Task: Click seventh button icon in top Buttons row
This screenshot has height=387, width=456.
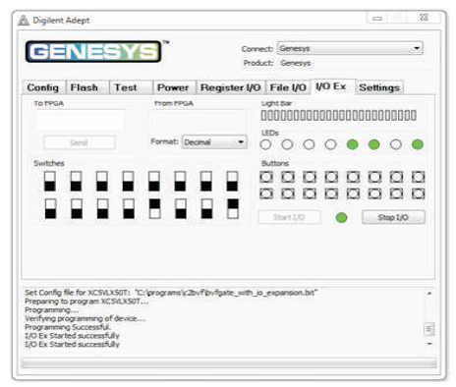Action: click(x=396, y=177)
